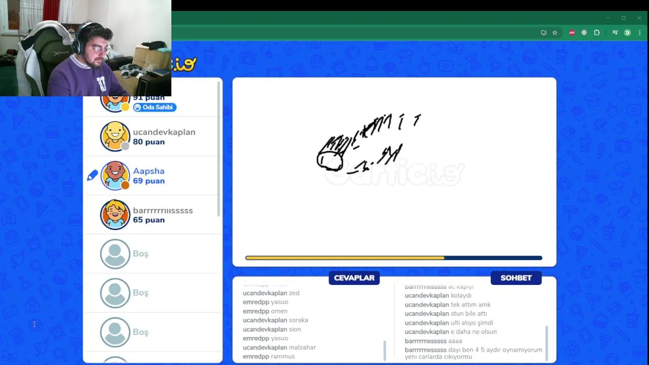
Task: Maximize the browser window
Action: (x=624, y=18)
